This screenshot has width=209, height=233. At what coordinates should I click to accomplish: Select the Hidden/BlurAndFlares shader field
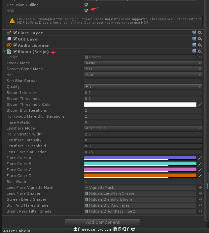pyautogui.click(x=140, y=205)
